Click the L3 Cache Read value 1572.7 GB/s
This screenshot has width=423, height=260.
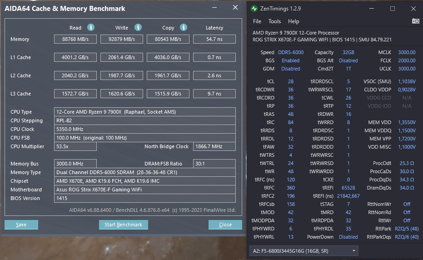[75, 94]
